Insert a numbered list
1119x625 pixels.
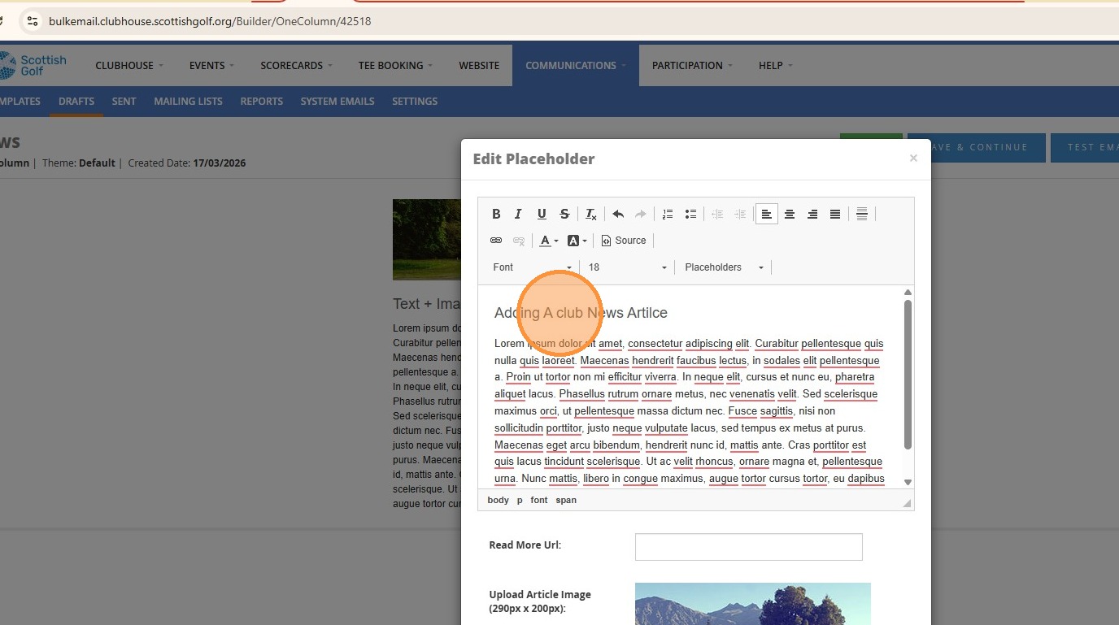point(668,215)
